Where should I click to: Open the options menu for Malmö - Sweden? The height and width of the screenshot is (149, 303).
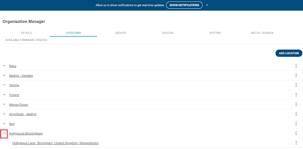click(296, 76)
